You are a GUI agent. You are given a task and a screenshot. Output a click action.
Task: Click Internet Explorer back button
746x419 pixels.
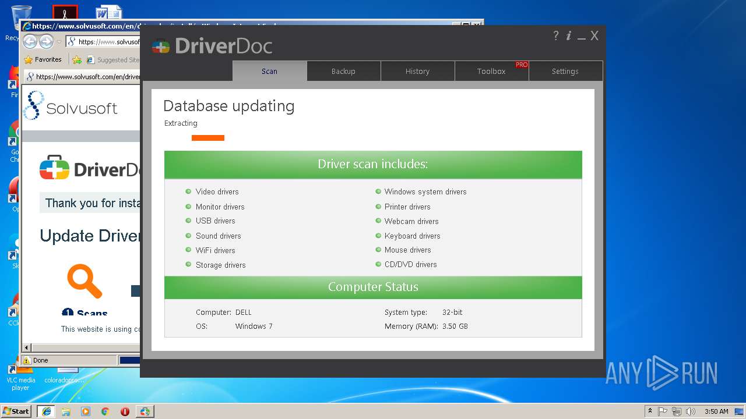(x=30, y=41)
